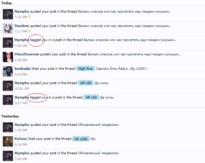Open БезБафа avatar thumbnail

coord(8,71)
